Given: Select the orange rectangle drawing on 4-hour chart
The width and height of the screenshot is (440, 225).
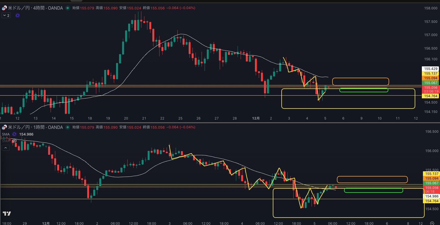Looking at the screenshot, I should [x=360, y=78].
